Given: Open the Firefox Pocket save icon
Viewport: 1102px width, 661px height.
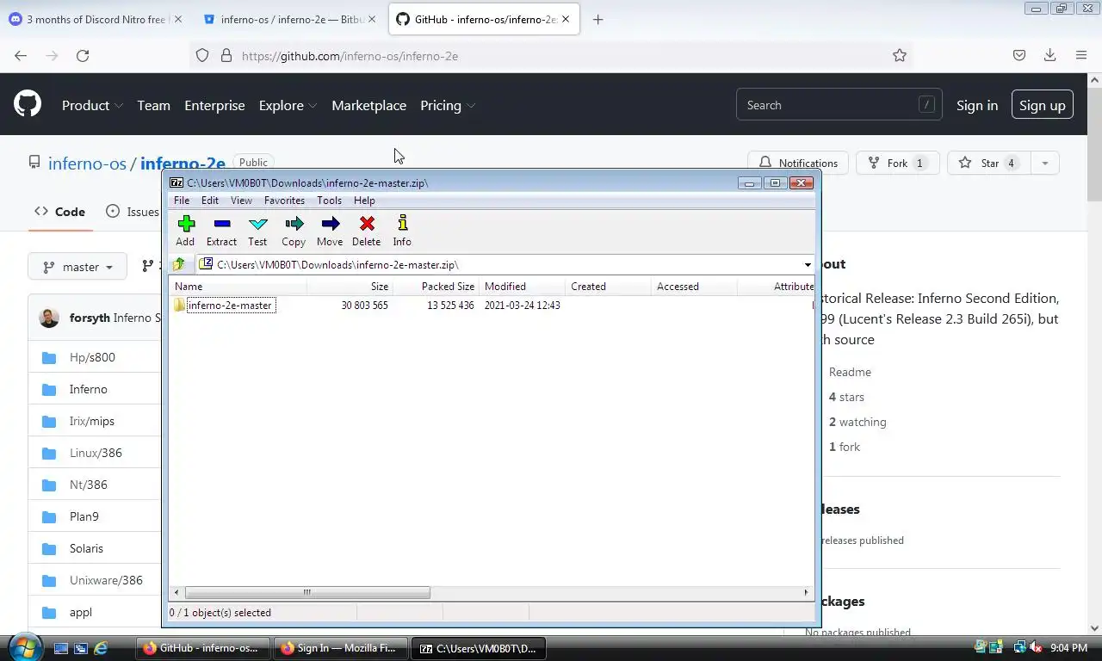Looking at the screenshot, I should point(1019,55).
